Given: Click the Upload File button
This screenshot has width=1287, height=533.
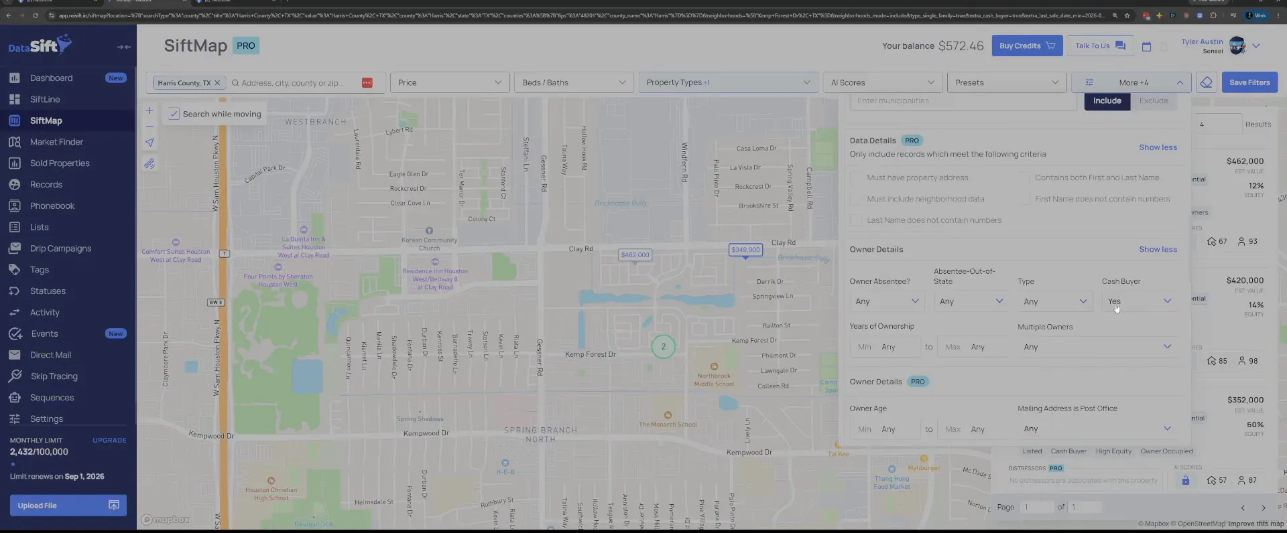Looking at the screenshot, I should 68,506.
